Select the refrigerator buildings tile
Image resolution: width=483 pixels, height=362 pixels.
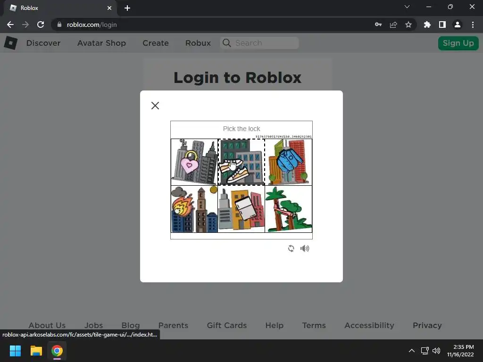[x=241, y=209]
